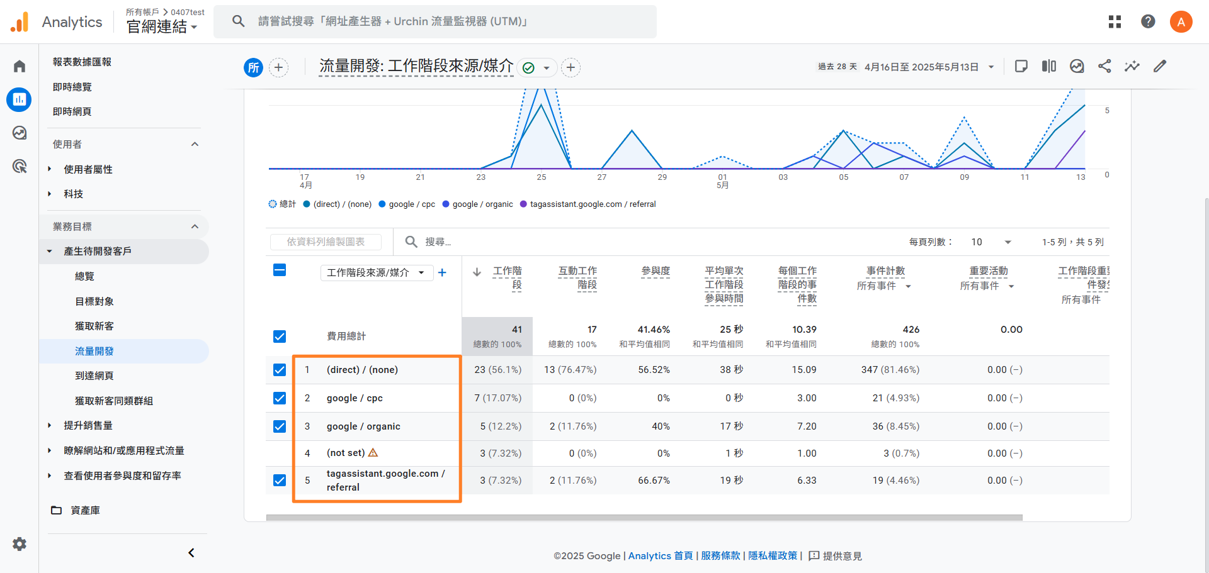Open the Analytics home icon in left rail
The width and height of the screenshot is (1209, 573).
(19, 65)
